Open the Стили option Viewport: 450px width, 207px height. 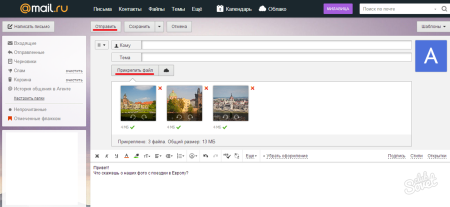[416, 156]
